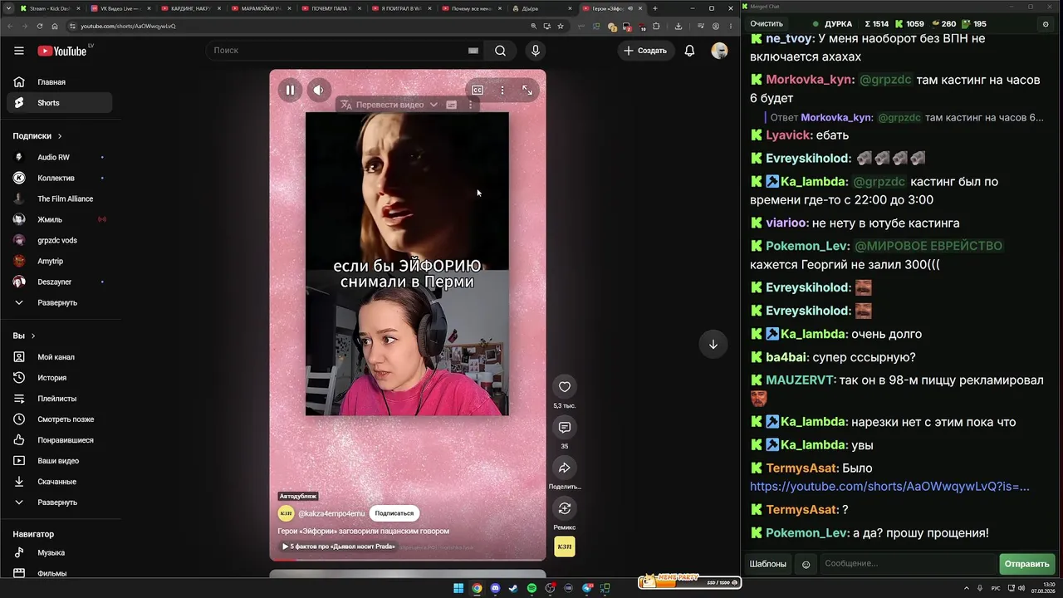The image size is (1063, 598).
Task: Open the 'Amytrip' subscription channel
Action: tap(58, 261)
